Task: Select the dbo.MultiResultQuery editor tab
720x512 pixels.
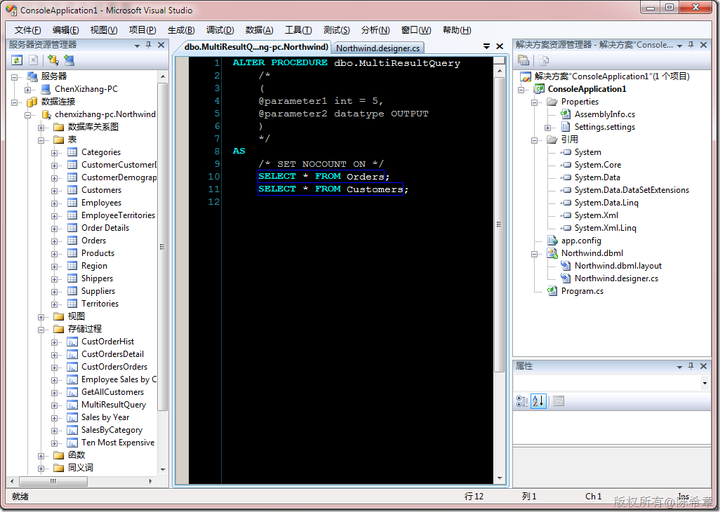Action: point(256,47)
